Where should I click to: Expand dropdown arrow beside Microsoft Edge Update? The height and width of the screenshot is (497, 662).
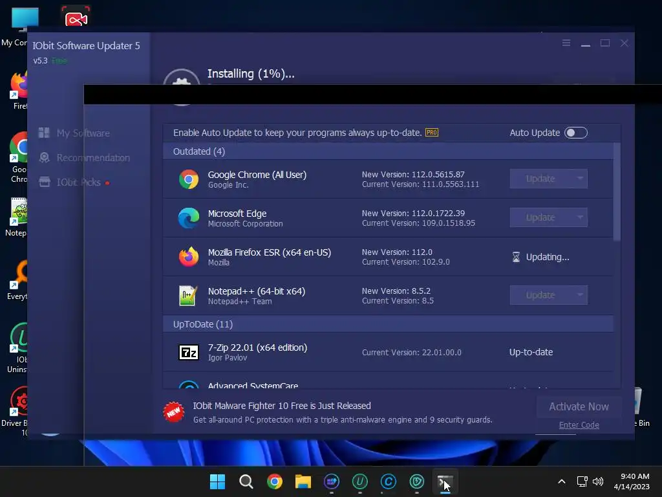tap(580, 217)
